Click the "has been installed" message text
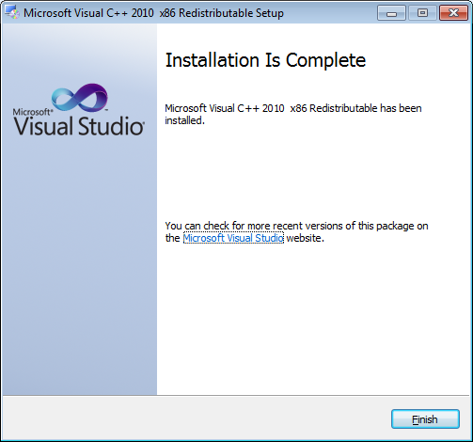Image resolution: width=473 pixels, height=442 pixels. pos(293,114)
